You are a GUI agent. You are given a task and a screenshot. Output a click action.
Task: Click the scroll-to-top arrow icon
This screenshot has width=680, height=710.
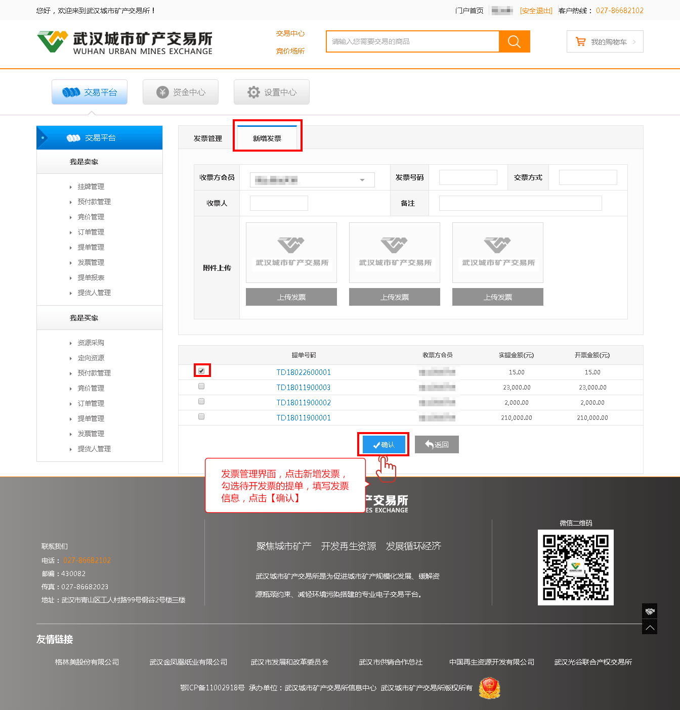tap(650, 627)
